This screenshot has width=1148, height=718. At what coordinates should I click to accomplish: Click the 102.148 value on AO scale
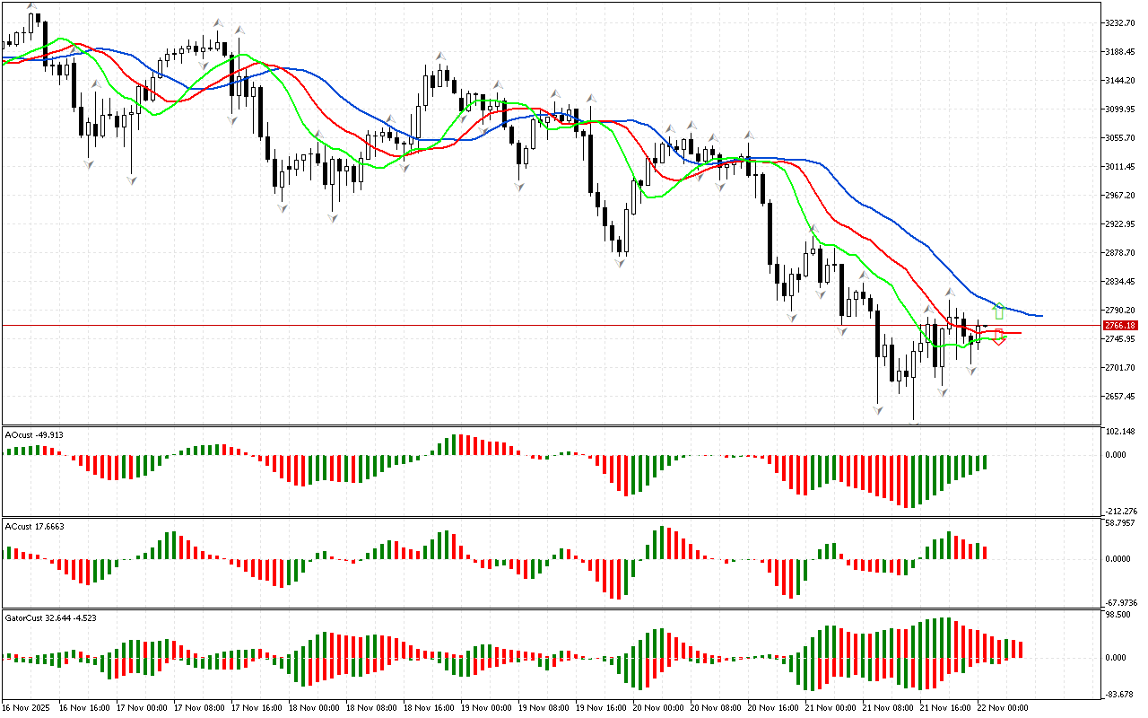[x=1120, y=432]
